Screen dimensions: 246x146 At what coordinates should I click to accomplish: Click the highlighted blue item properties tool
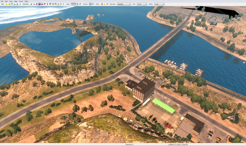pyautogui.click(x=39, y=4)
